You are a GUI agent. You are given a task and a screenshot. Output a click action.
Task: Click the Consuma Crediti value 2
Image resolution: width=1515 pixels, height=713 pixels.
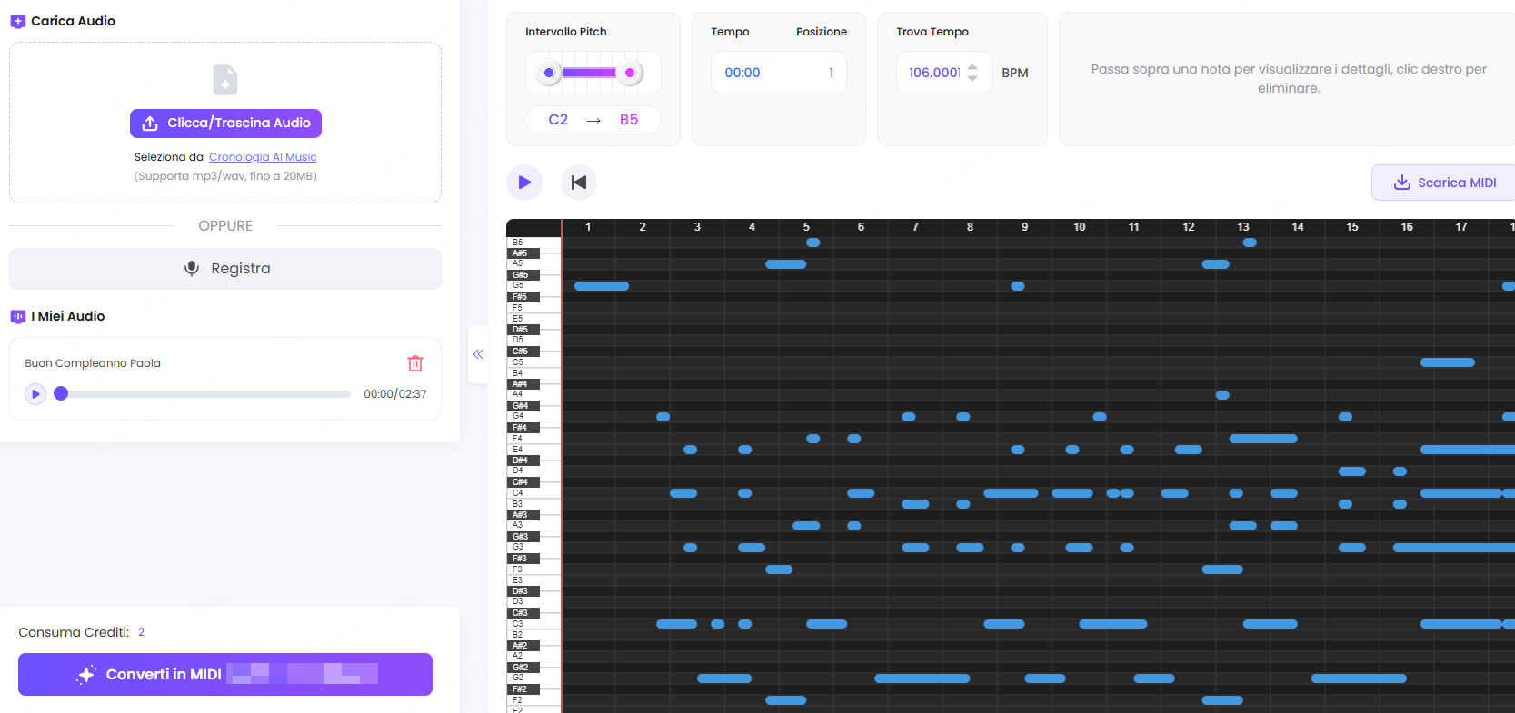pyautogui.click(x=142, y=632)
